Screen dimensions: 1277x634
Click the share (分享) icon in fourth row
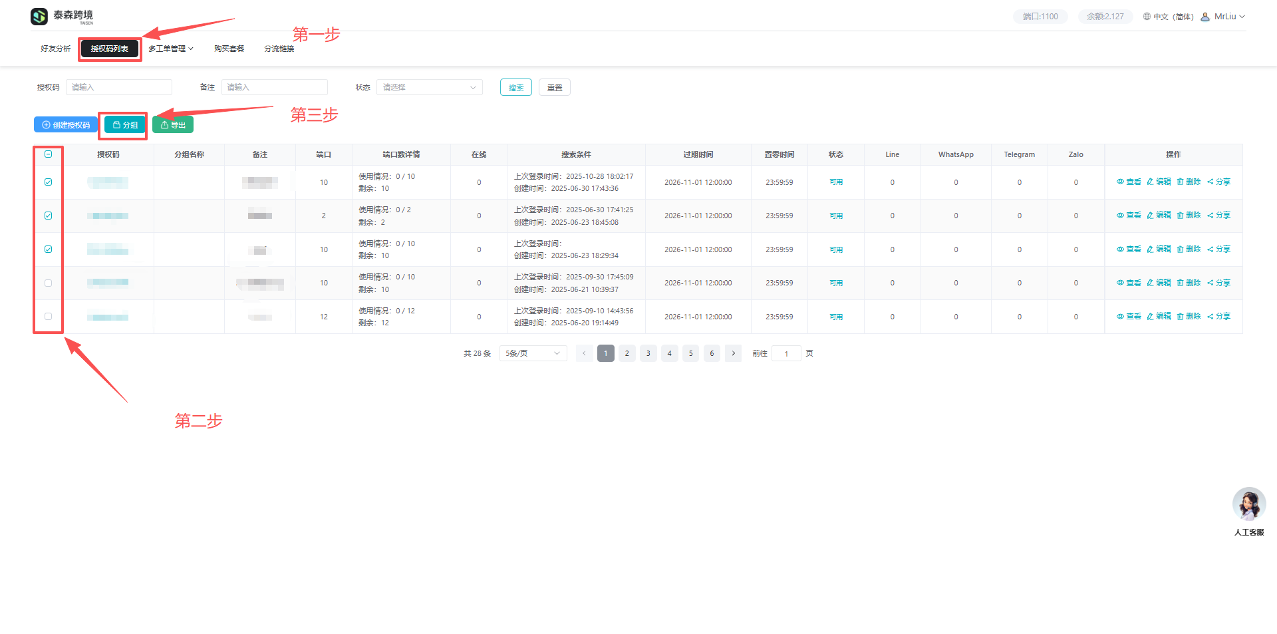coord(1210,283)
